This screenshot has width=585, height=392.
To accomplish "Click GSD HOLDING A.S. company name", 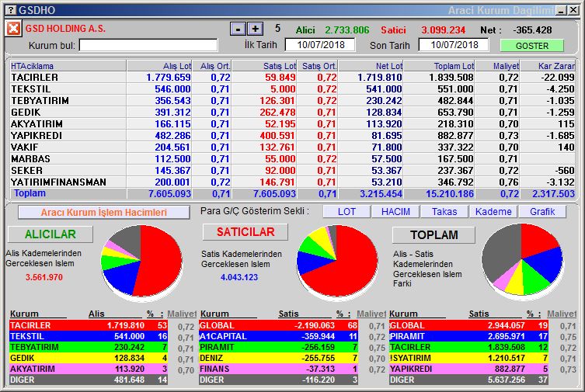I will 65,28.
